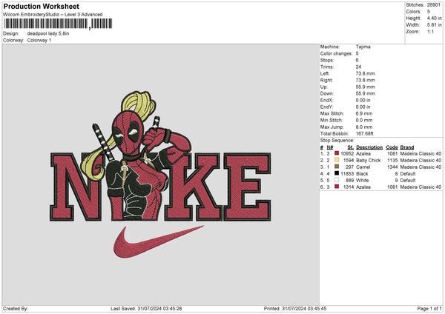
Task: Click the 'Description' column header
Action: point(369,147)
